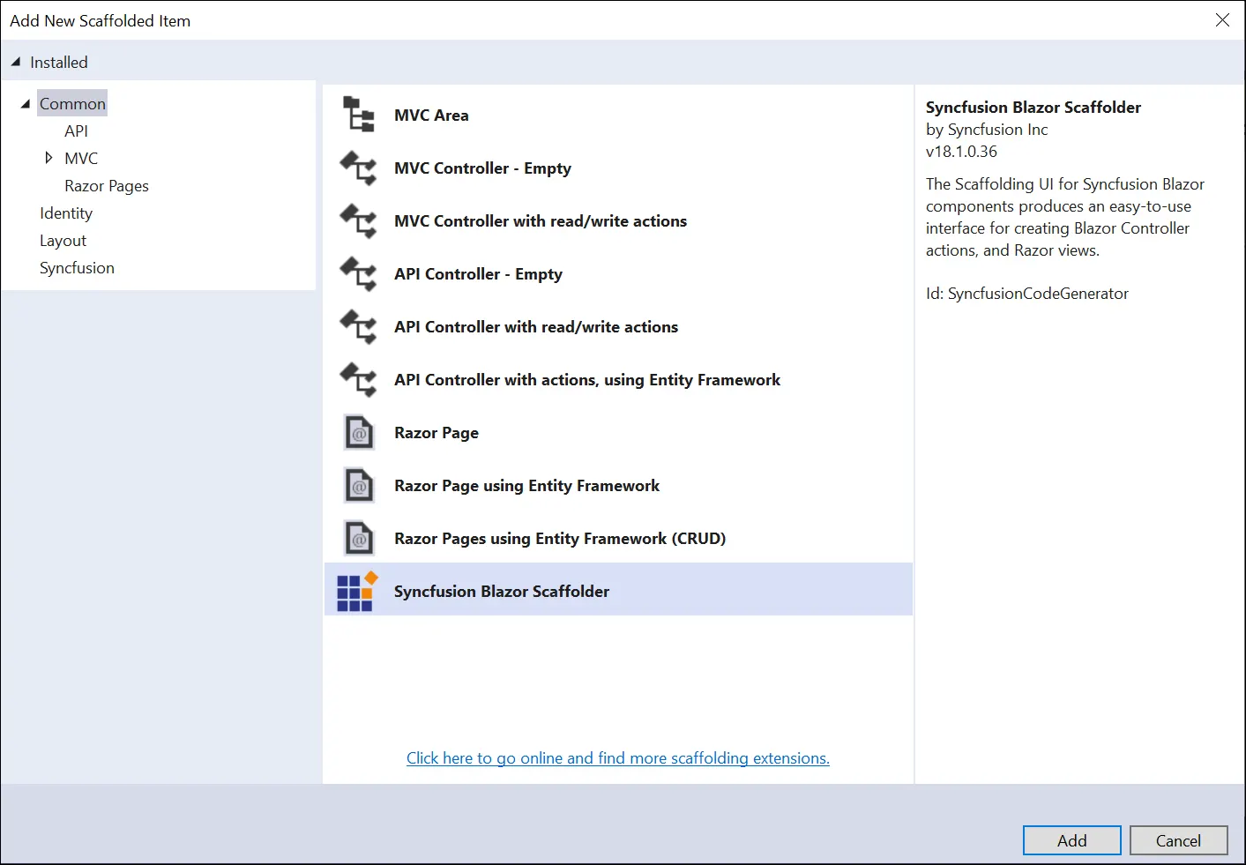Expand the MVC tree node

point(49,158)
